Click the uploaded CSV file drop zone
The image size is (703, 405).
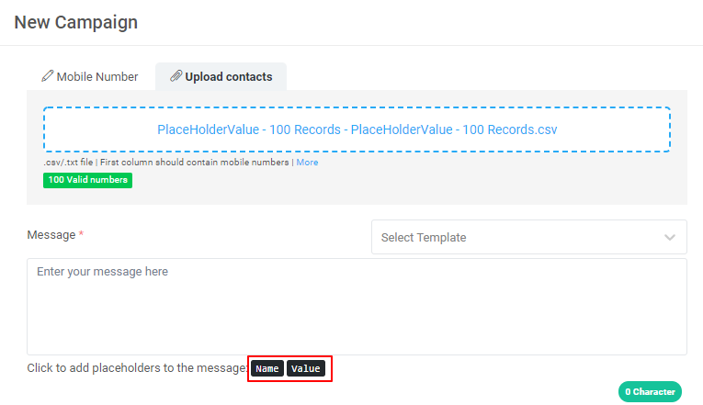coord(357,129)
